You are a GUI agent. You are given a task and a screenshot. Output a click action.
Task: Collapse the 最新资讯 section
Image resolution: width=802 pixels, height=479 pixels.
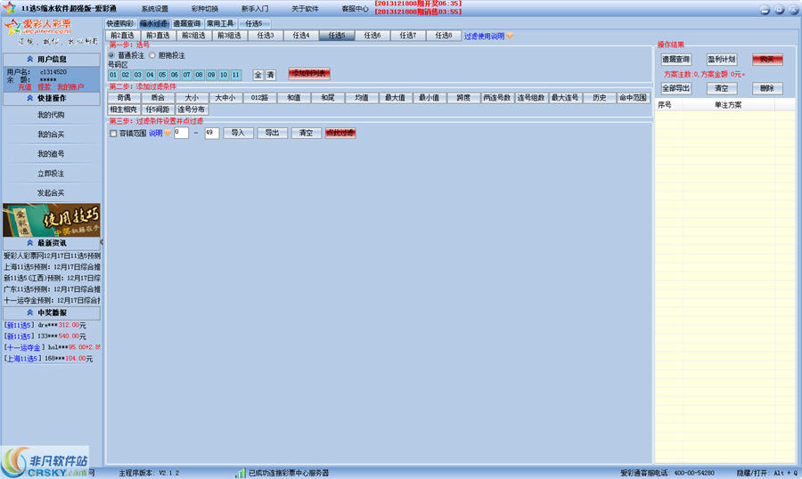pyautogui.click(x=51, y=242)
